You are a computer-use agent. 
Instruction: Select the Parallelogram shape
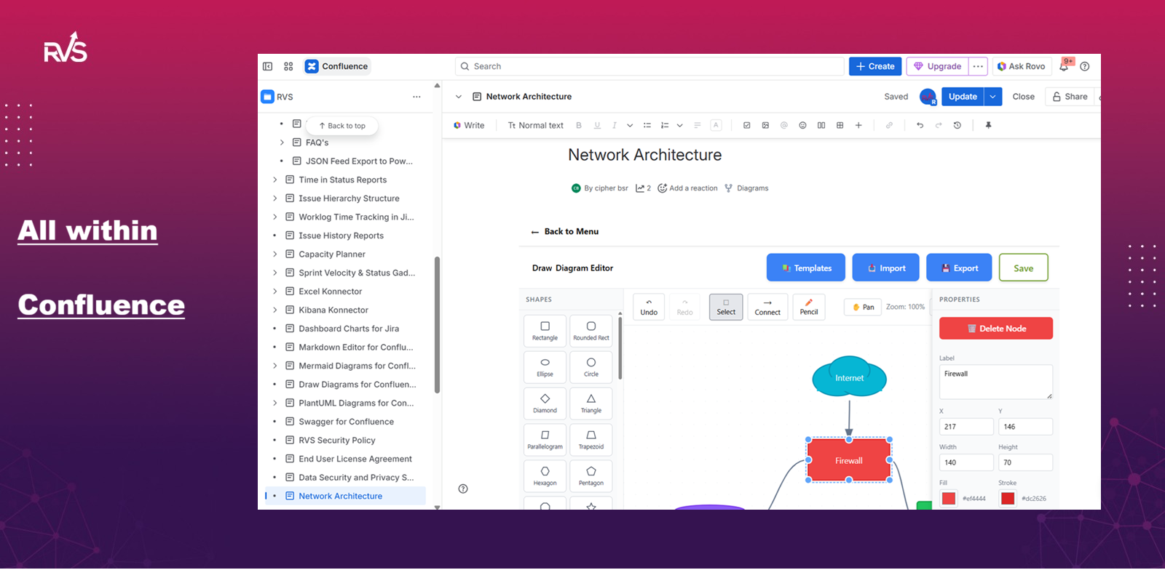tap(545, 440)
